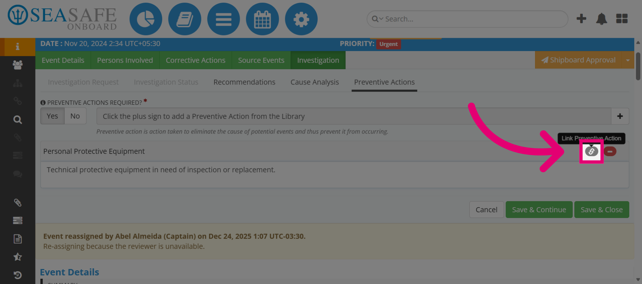Select the Preventive Actions sub-tab
The width and height of the screenshot is (642, 284).
[x=384, y=82]
